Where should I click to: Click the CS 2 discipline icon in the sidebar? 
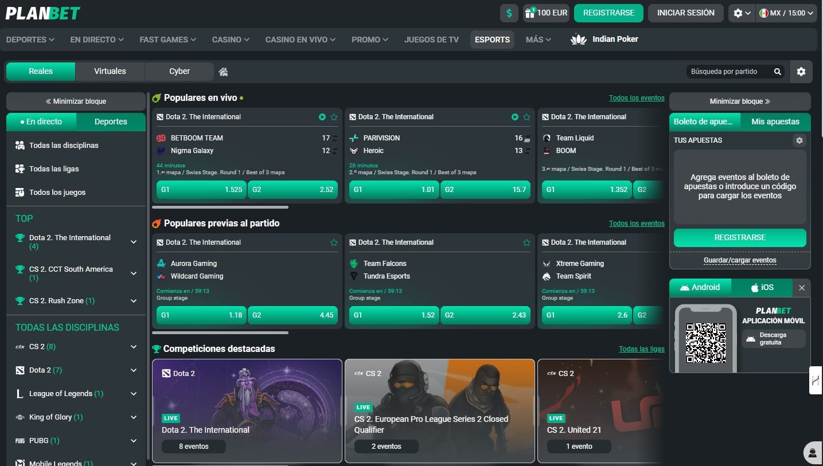(20, 347)
